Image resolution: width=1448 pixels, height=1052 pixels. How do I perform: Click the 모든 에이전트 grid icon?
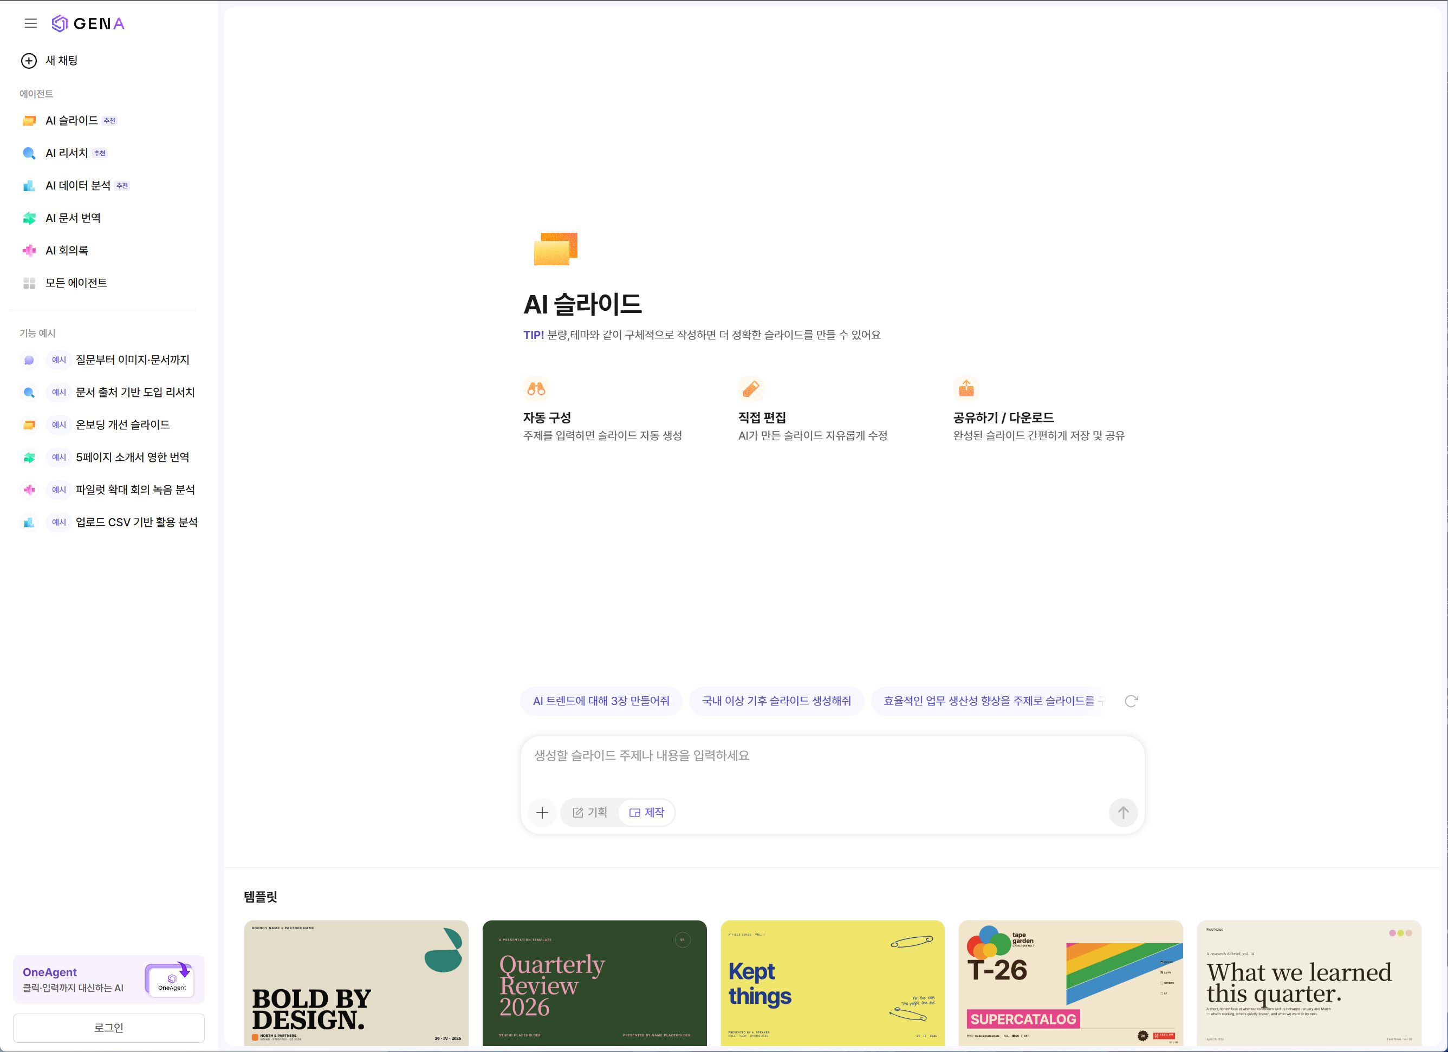tap(29, 283)
